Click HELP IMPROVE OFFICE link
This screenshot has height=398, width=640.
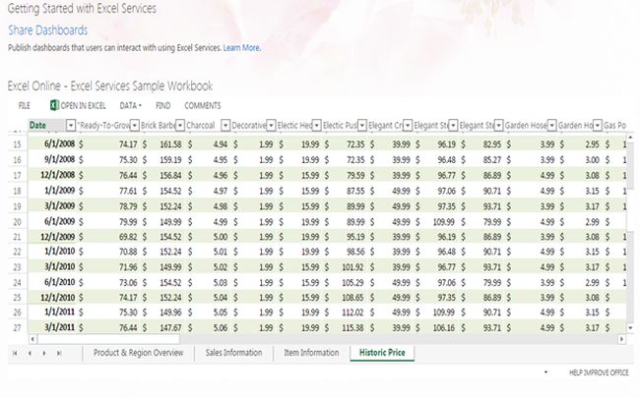tap(599, 372)
